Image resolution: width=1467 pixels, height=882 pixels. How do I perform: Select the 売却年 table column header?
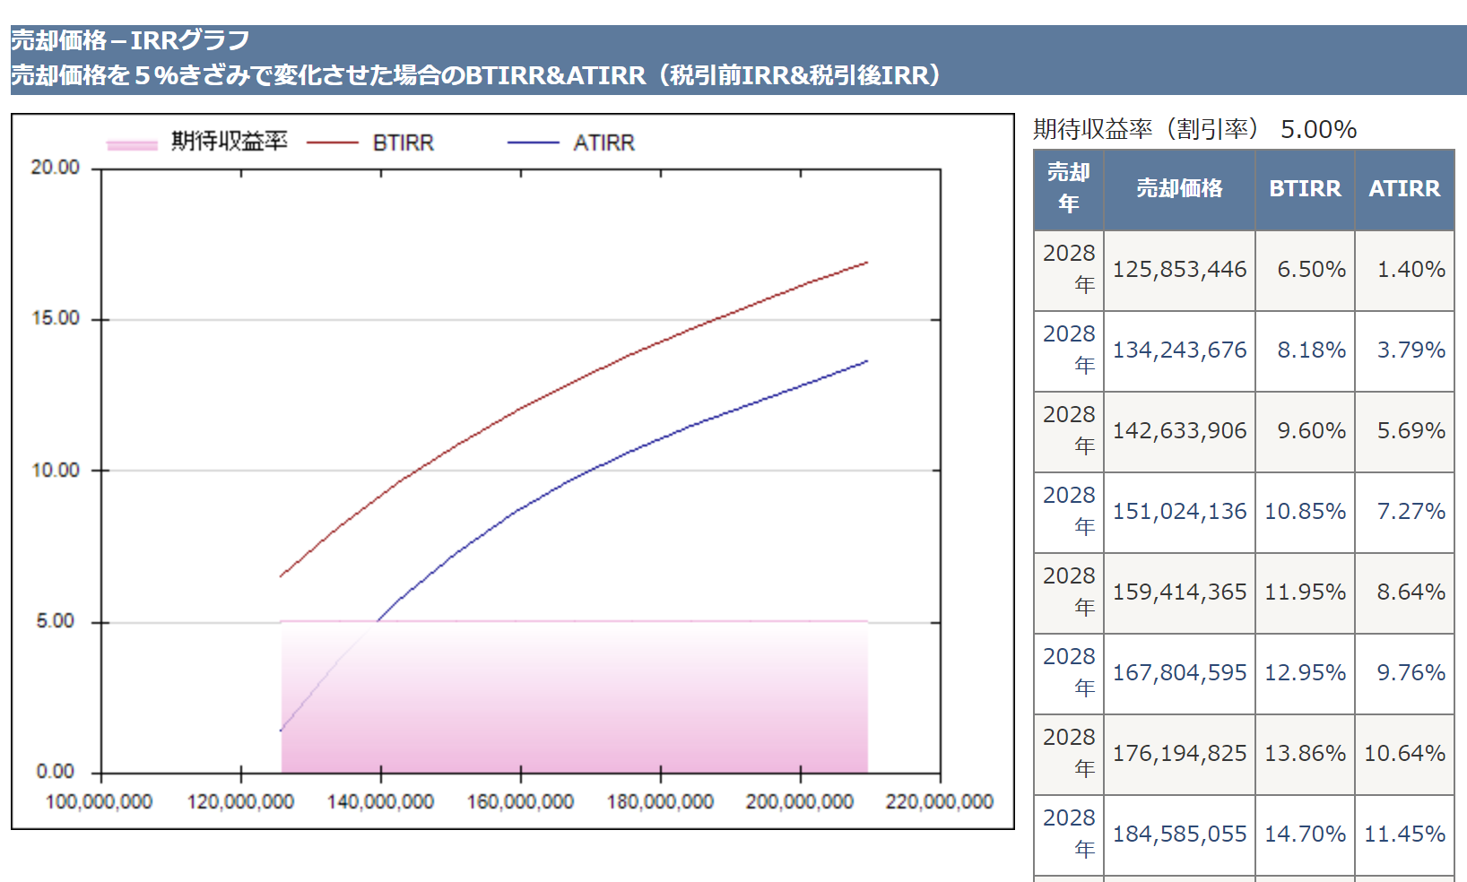tap(1068, 188)
